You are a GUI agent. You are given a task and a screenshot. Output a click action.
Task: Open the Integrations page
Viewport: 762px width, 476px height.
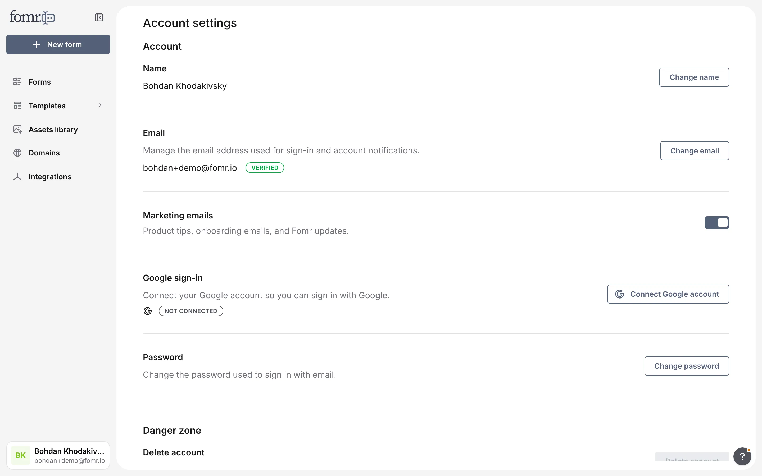pyautogui.click(x=58, y=177)
